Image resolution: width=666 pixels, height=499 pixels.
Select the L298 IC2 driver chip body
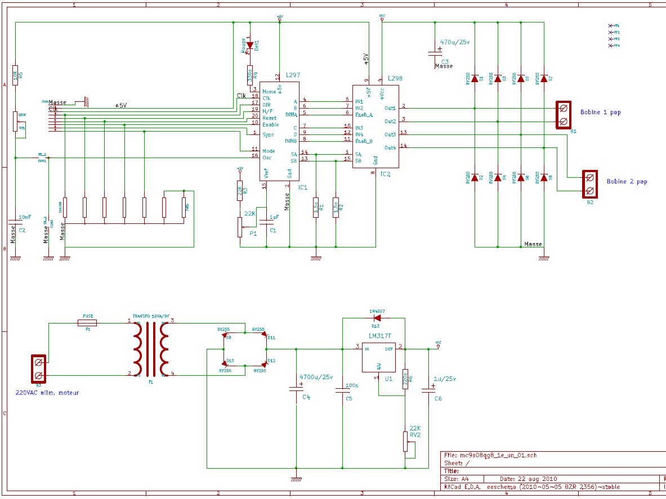point(376,127)
